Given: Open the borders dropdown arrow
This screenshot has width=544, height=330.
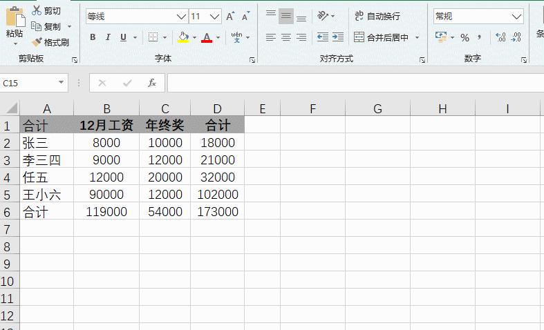Looking at the screenshot, I should 165,37.
